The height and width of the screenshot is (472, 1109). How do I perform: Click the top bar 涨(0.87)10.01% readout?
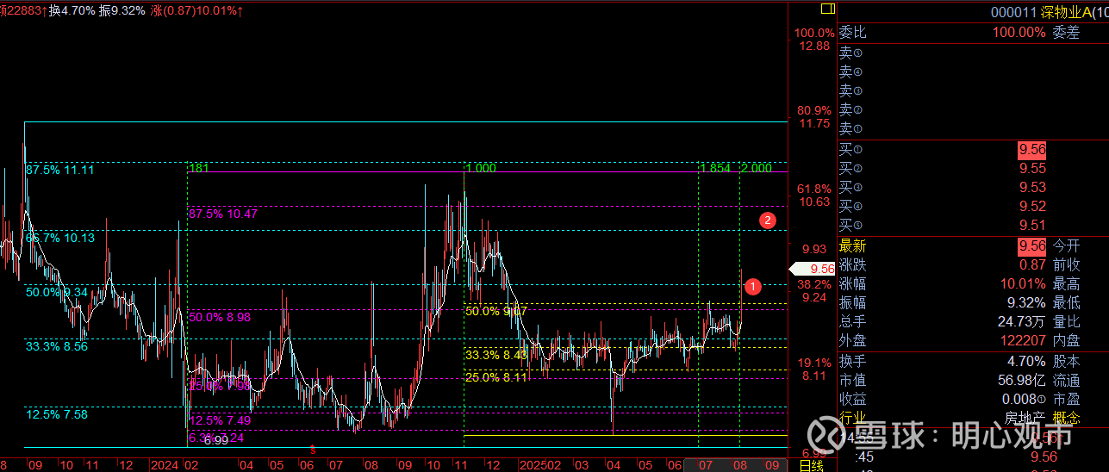point(197,10)
